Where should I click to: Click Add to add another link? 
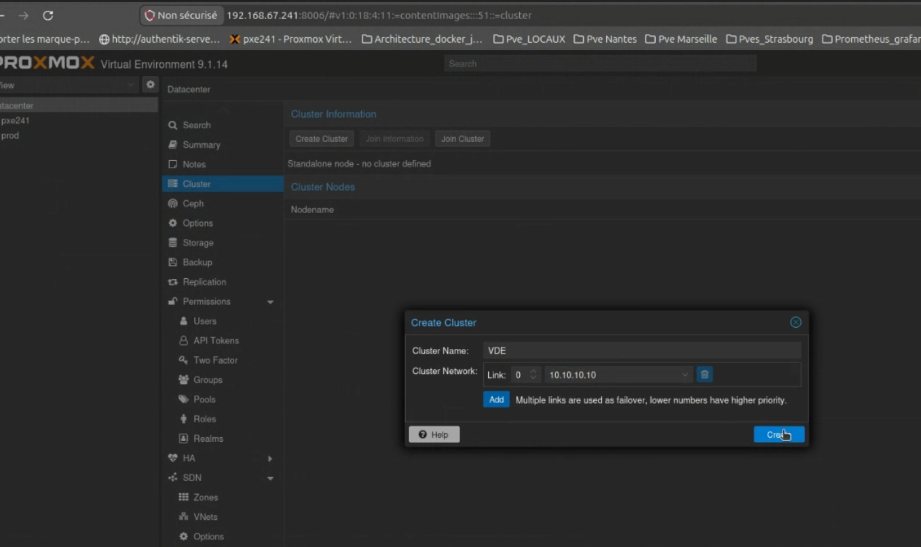coord(496,400)
